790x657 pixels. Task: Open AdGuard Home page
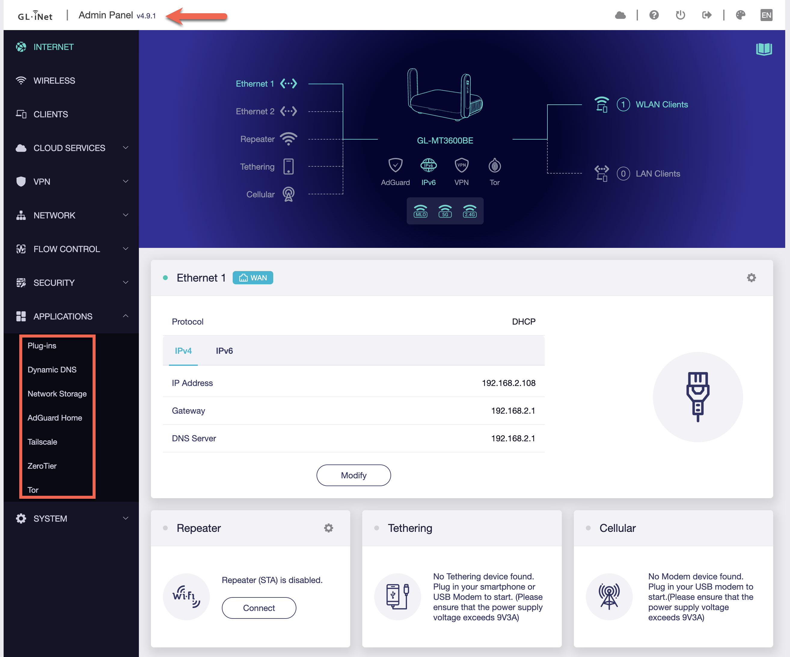pyautogui.click(x=55, y=418)
